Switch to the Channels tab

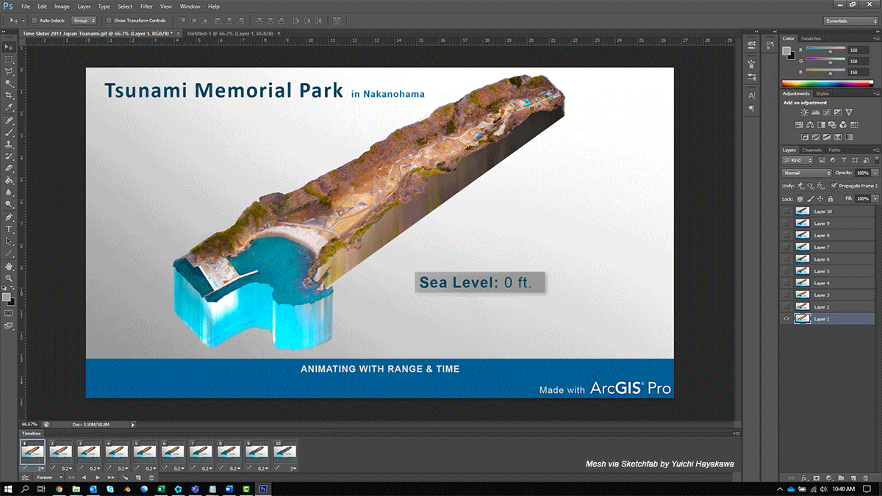point(811,150)
